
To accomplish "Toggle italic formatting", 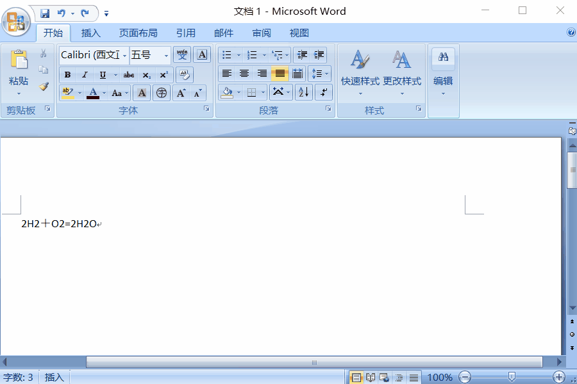I will point(85,75).
